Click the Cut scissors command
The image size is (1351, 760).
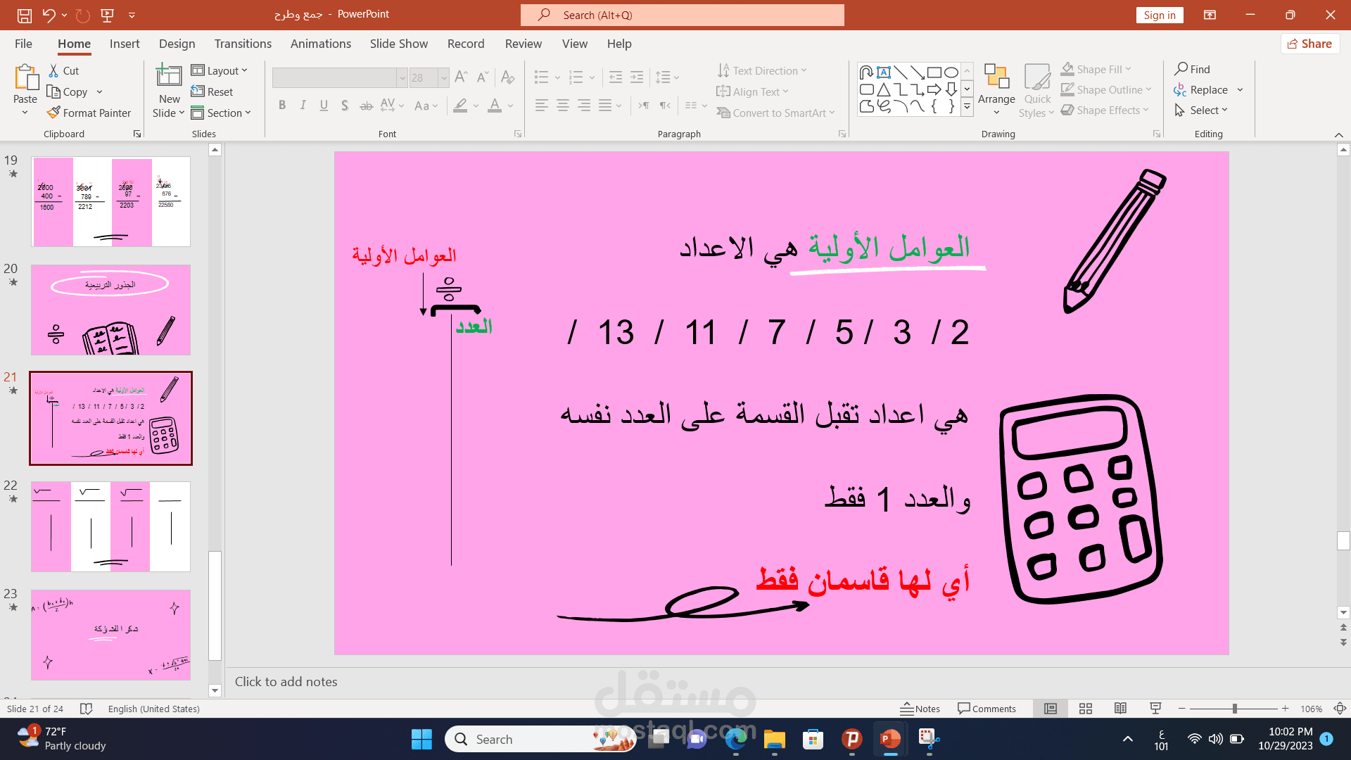coord(63,70)
